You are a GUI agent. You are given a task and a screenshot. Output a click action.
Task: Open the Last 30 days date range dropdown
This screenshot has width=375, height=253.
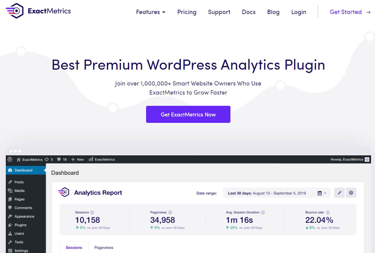tap(276, 193)
